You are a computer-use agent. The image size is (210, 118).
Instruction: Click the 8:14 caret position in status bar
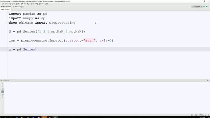point(192,115)
